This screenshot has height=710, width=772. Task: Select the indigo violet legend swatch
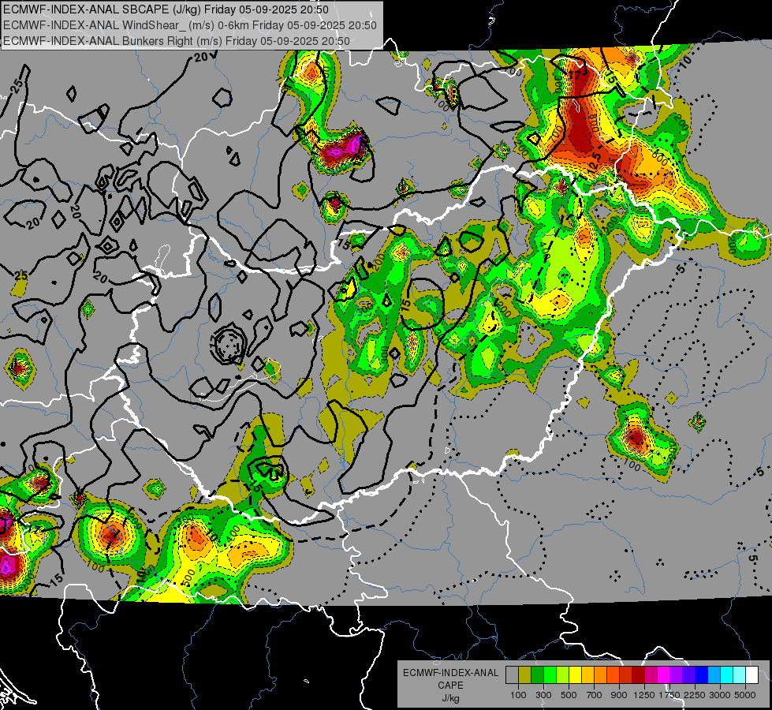coord(688,675)
